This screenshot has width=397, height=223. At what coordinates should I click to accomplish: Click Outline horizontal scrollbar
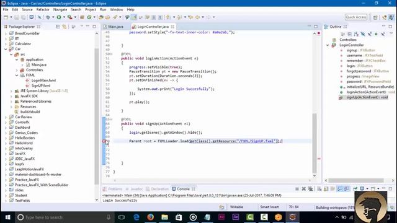tap(356, 180)
